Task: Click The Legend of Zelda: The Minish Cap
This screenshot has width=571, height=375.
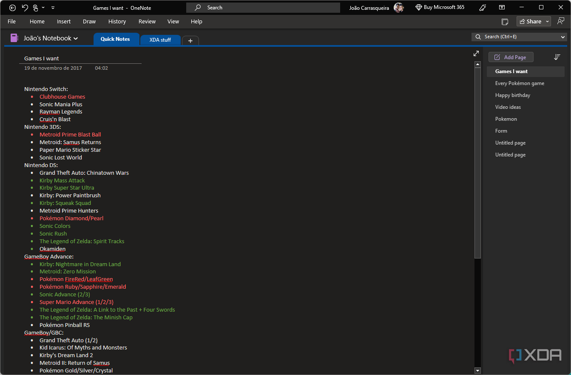Action: [x=86, y=317]
